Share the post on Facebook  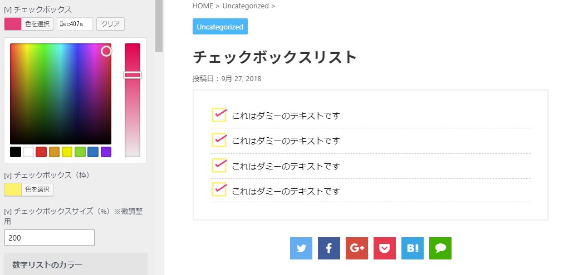(329, 248)
